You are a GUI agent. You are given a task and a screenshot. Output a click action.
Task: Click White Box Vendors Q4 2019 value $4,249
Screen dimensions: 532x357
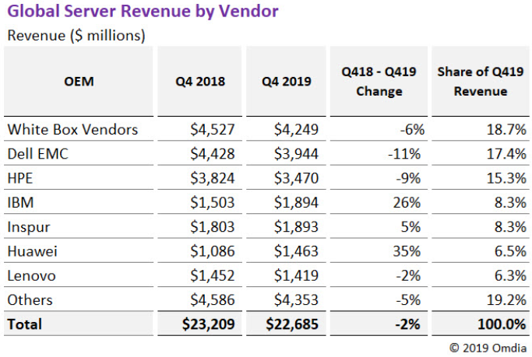click(296, 130)
